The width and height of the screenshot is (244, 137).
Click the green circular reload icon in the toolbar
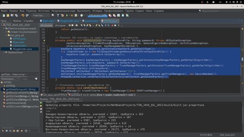[x=82, y=15]
